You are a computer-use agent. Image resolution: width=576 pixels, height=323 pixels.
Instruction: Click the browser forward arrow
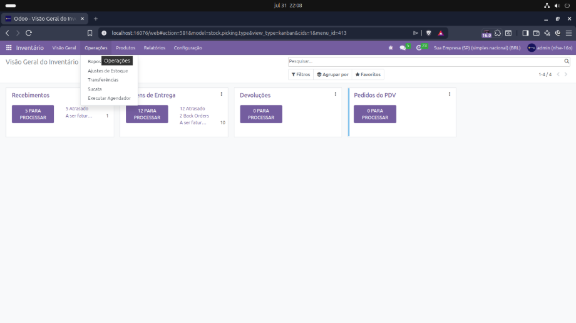pyautogui.click(x=18, y=33)
